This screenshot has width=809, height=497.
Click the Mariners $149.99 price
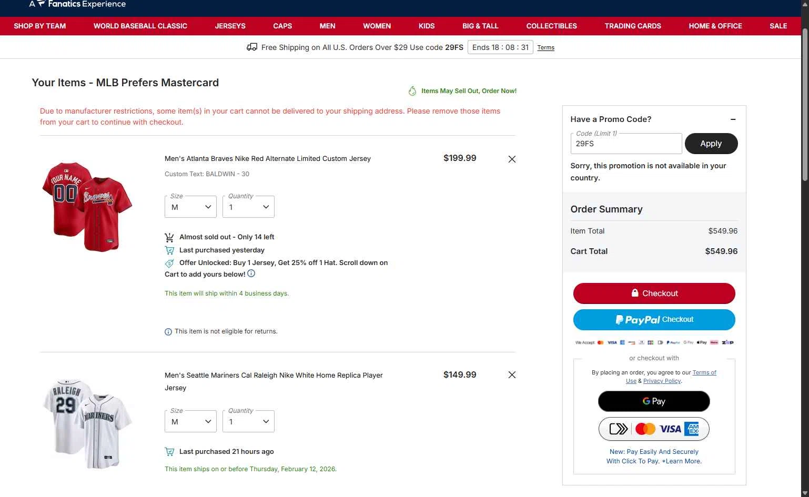[460, 374]
